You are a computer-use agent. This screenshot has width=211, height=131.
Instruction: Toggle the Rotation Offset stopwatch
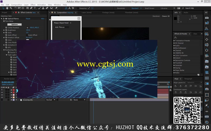point(6,37)
